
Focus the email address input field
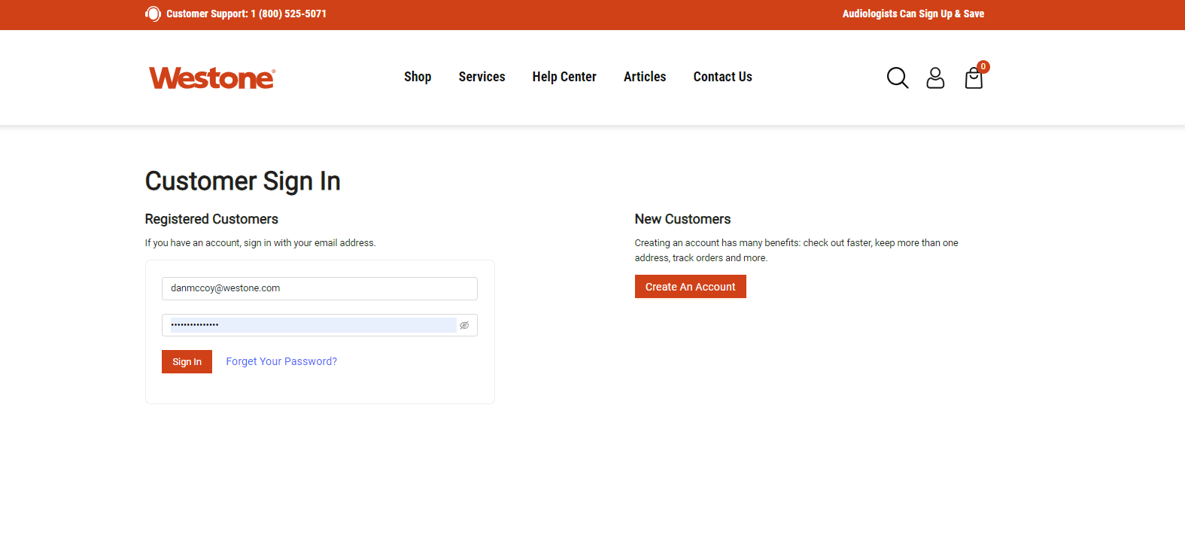(319, 288)
